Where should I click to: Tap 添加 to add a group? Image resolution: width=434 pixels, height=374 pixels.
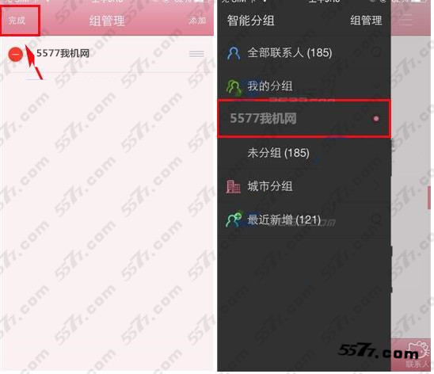tap(198, 21)
